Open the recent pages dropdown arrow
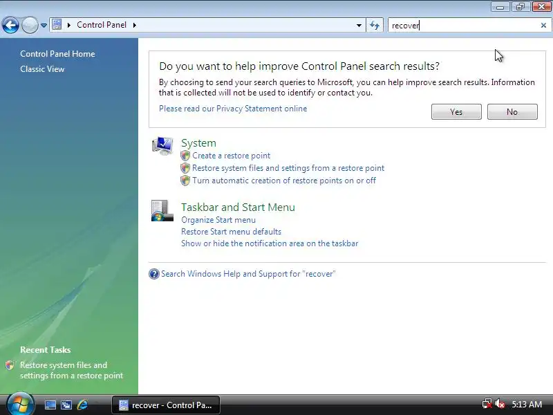Viewport: 553px width, 415px height. [44, 26]
